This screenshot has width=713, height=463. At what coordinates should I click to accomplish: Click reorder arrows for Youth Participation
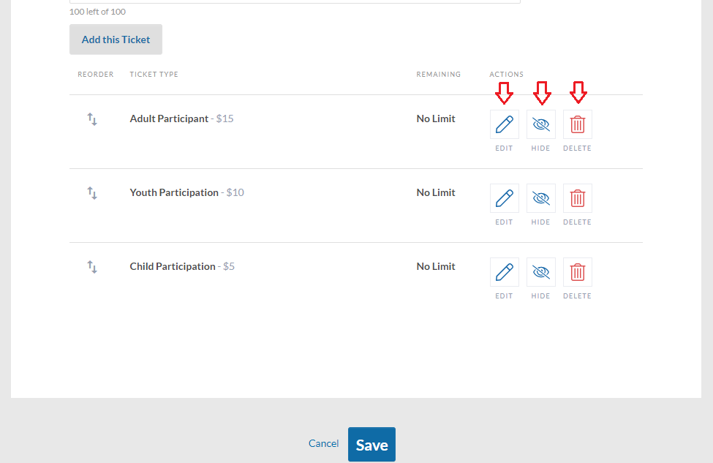coord(92,193)
